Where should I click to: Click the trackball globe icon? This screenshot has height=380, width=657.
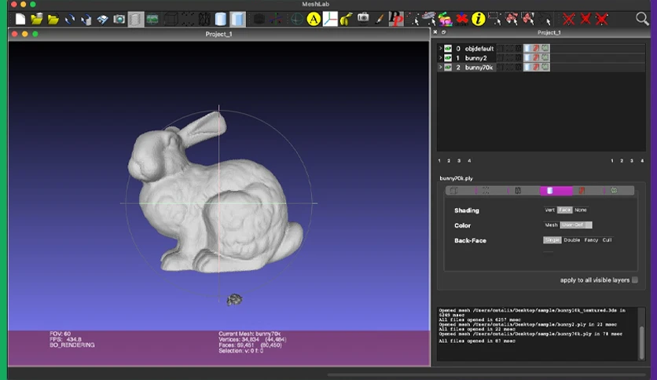296,20
